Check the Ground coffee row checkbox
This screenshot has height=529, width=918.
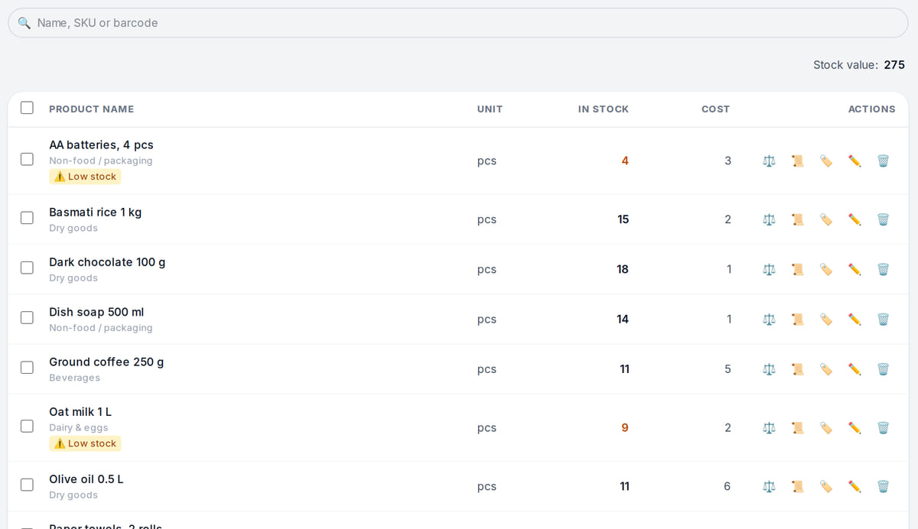(27, 368)
